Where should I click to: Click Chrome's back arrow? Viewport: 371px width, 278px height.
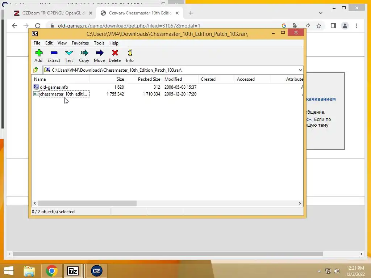tap(14, 26)
